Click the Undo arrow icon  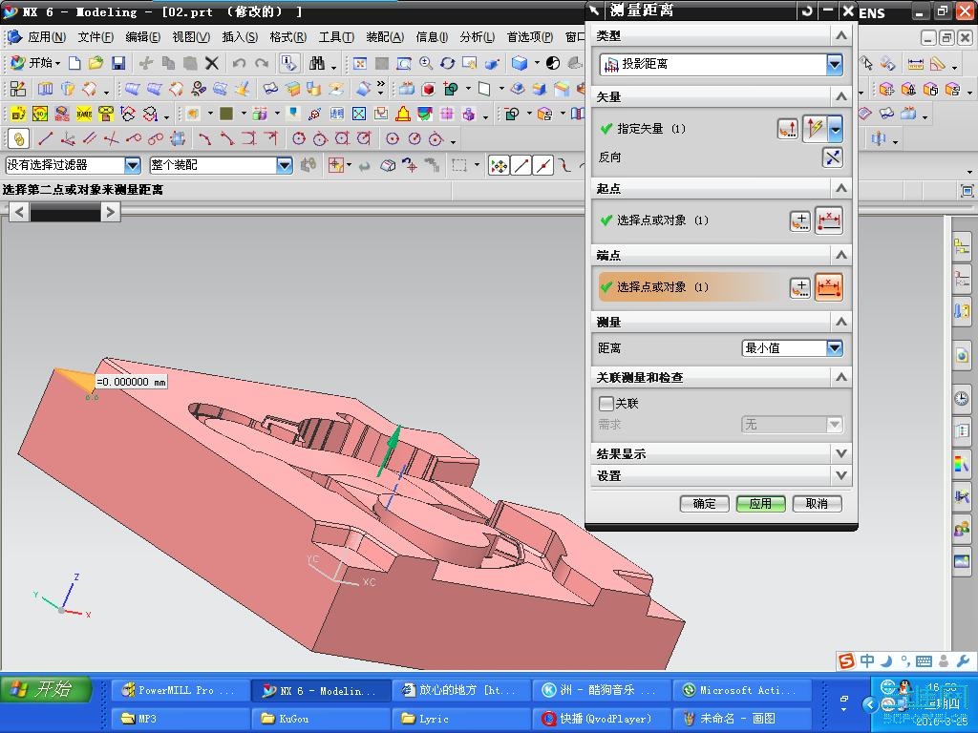(x=239, y=63)
